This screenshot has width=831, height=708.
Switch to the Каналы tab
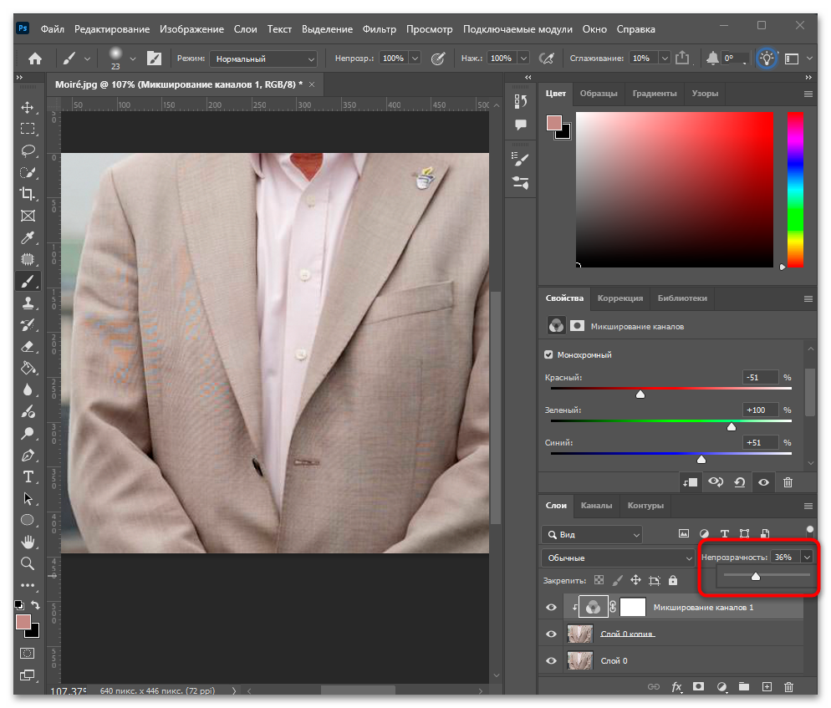[x=596, y=506]
